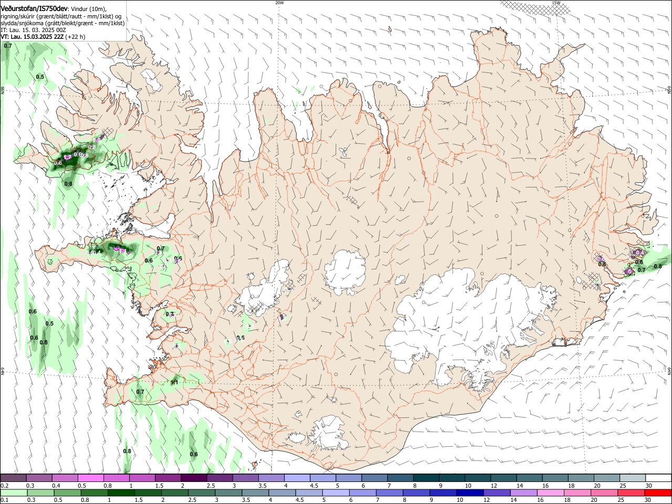Click the 1.1 precipitation value on the map
The height and width of the screenshot is (504, 672).
[x=175, y=382]
